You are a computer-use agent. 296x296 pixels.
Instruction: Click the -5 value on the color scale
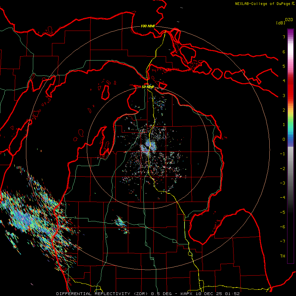point(283,212)
